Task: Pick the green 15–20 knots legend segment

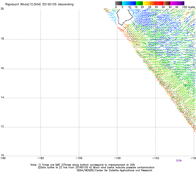Action: (139, 3)
